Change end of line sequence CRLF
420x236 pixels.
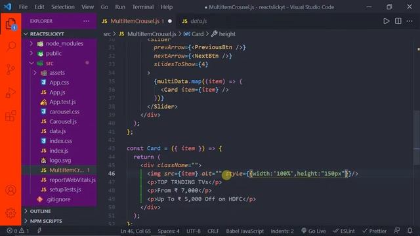213,231
